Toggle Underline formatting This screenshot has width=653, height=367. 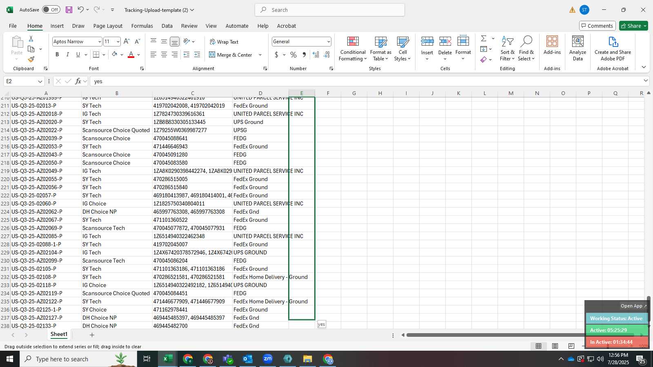click(x=78, y=55)
